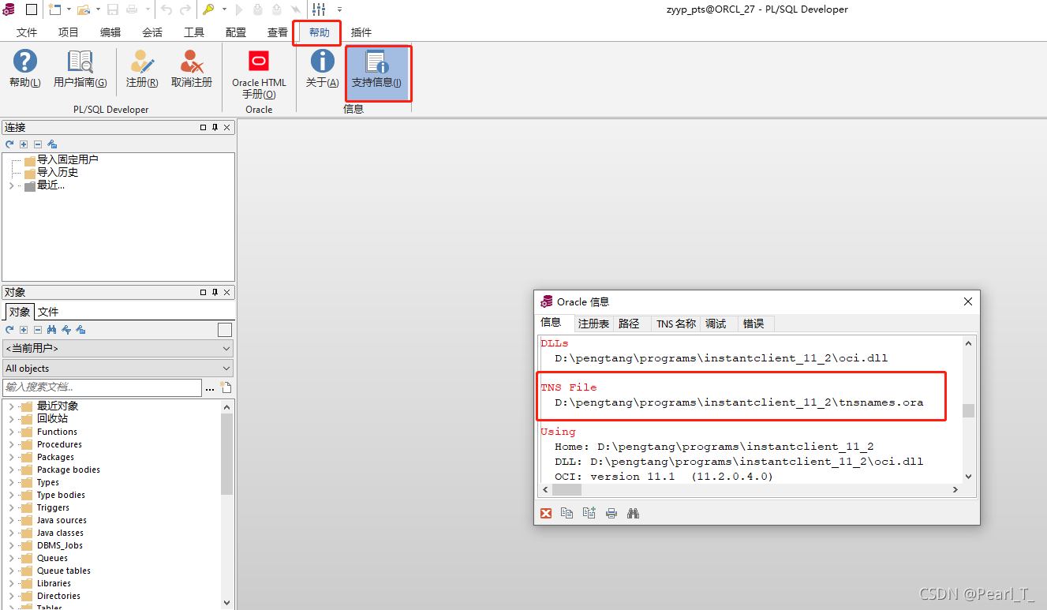Select the Java sources tree item
Image resolution: width=1047 pixels, height=610 pixels.
pos(62,520)
